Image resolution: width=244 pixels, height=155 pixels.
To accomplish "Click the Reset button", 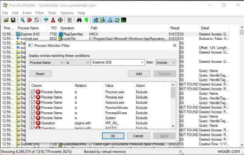I will [x=40, y=74].
